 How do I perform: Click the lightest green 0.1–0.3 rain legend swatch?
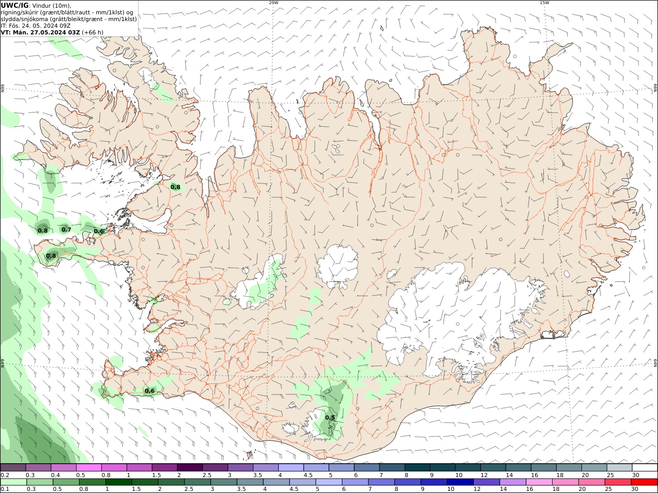(x=13, y=482)
